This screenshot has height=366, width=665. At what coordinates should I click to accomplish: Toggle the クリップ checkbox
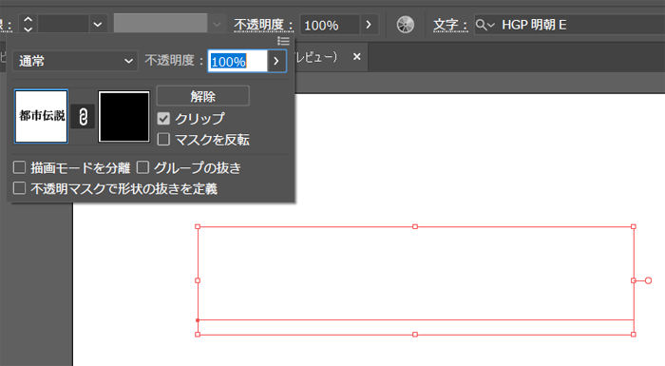tap(163, 119)
